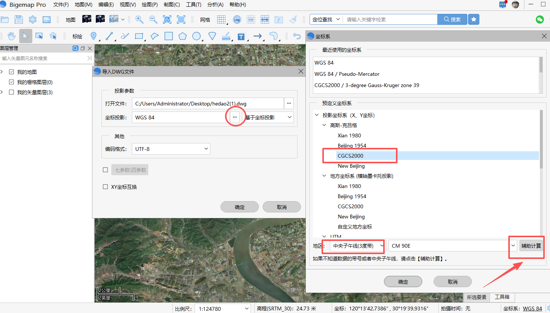Viewport: 550px width, 313px height.
Task: Click the clear brush icon
Action: pos(293,20)
